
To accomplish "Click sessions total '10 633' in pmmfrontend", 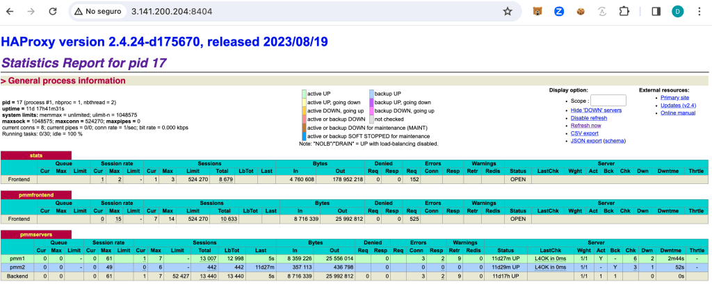I will pos(229,219).
